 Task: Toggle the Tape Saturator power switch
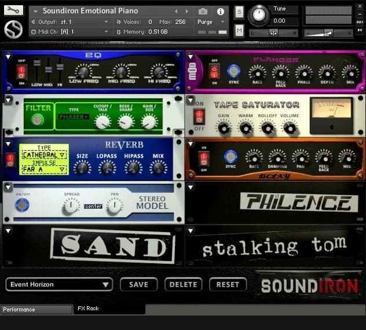[199, 116]
